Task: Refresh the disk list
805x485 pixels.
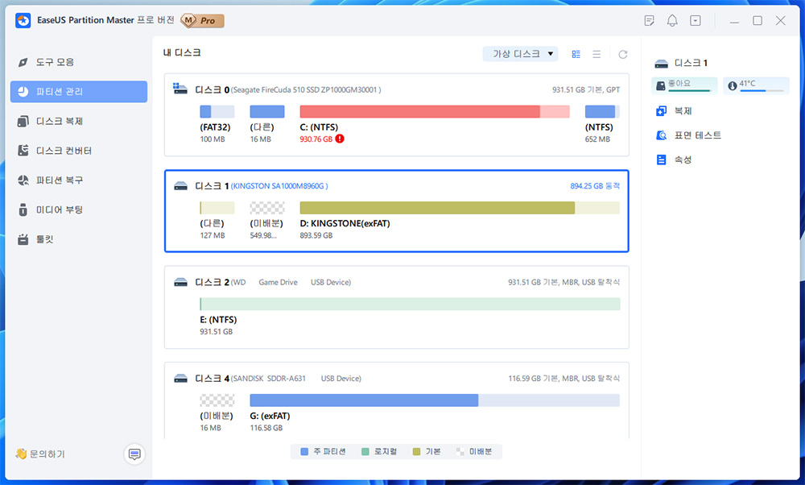Action: pyautogui.click(x=623, y=55)
